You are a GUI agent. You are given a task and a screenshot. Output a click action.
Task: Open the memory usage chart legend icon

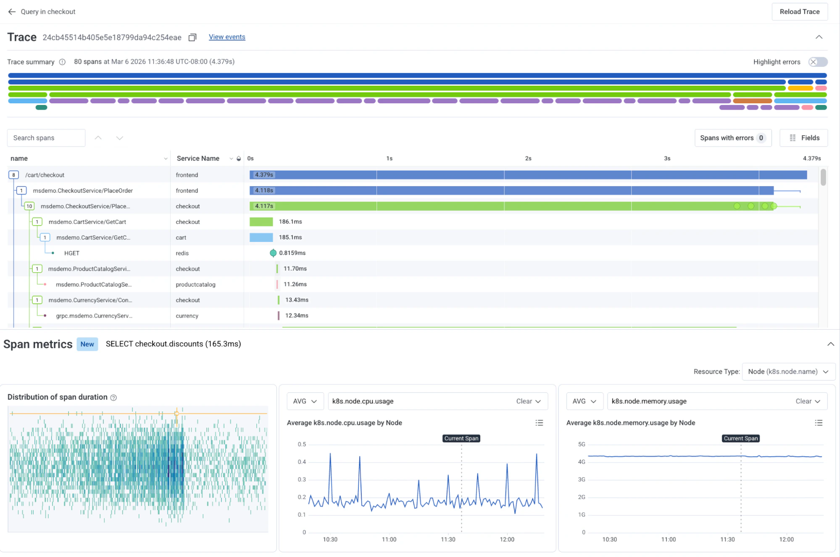[819, 423]
